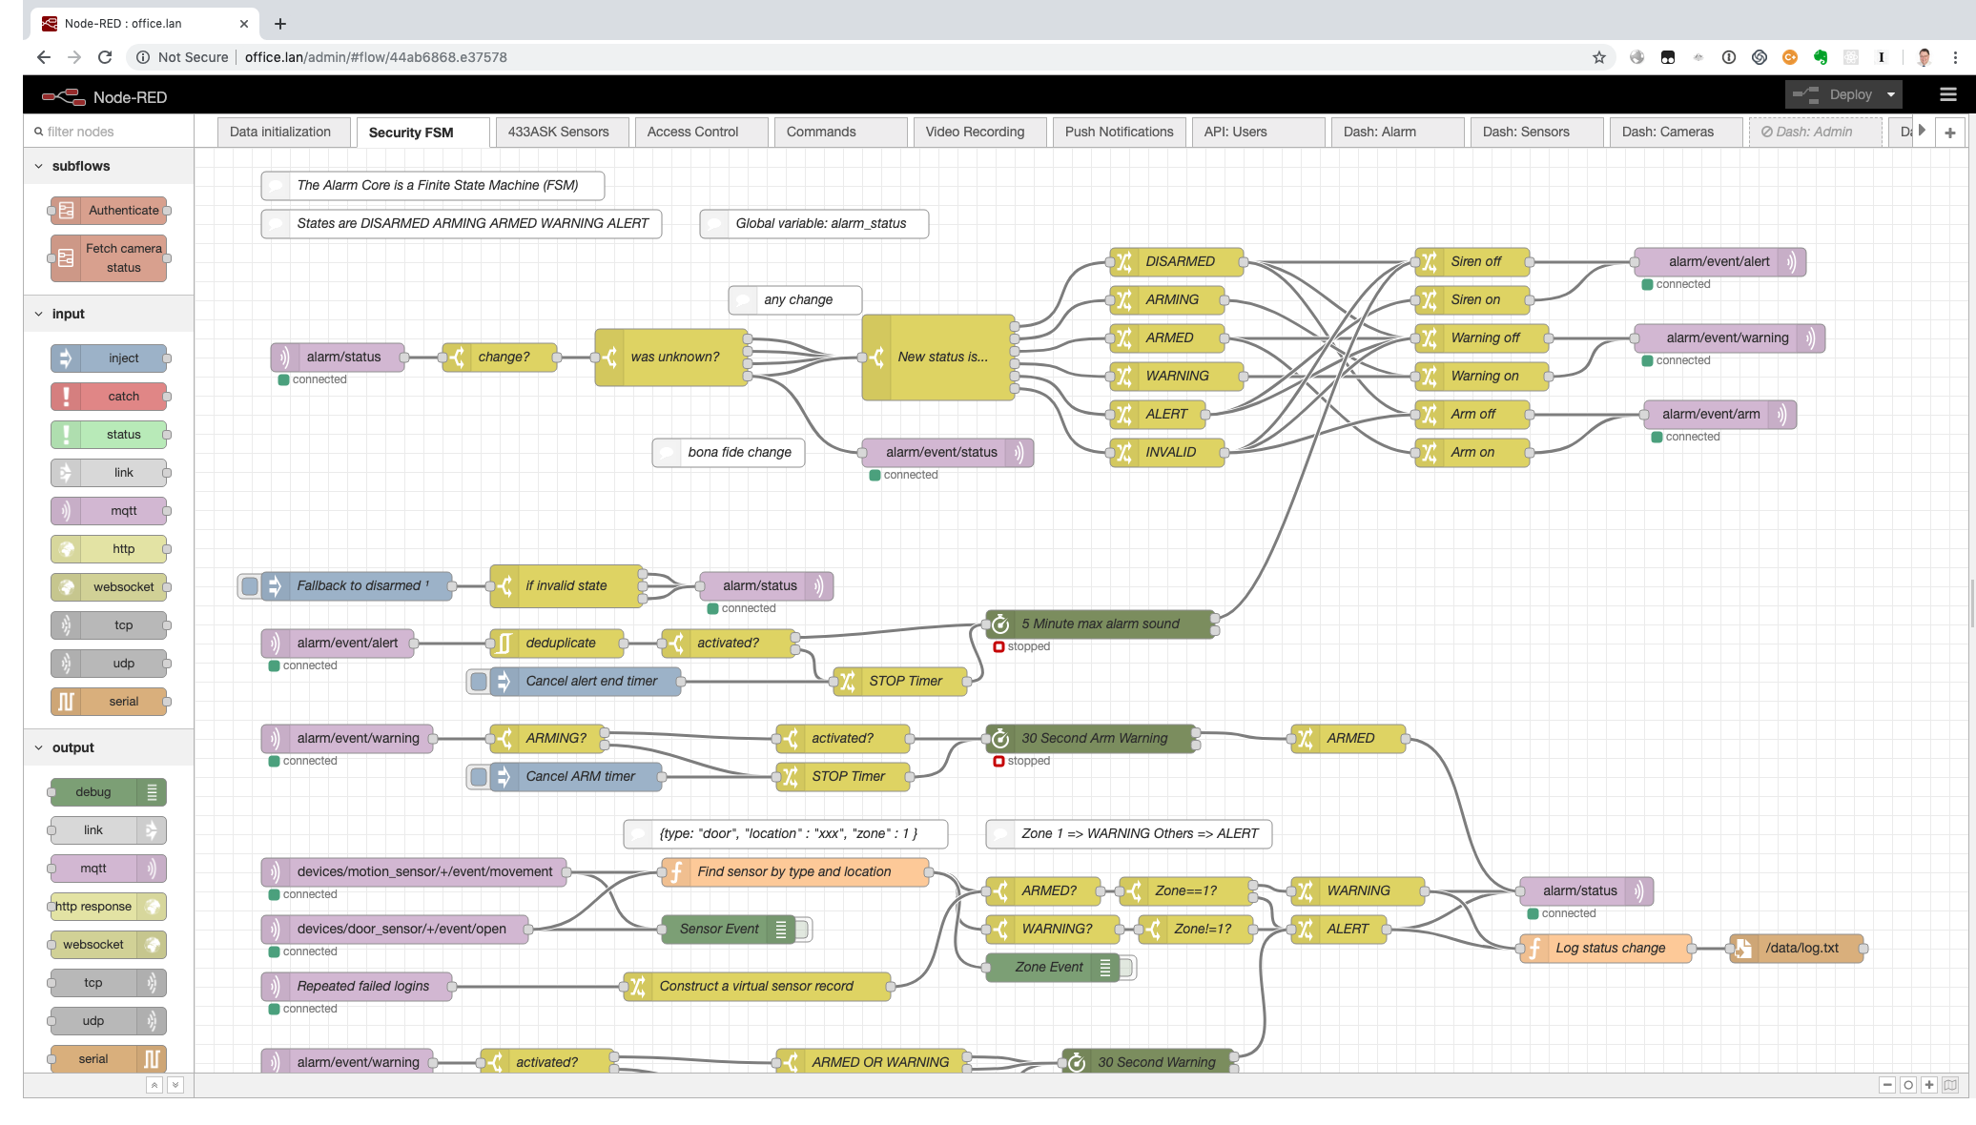1976x1125 pixels.
Task: Zoom in the workspace
Action: coord(1929,1085)
